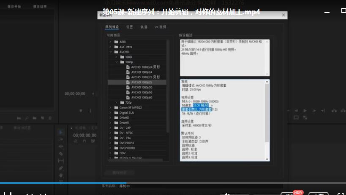The image size is (346, 195).
Task: Click the Canon XF MPEG2 folder icon
Action: pyautogui.click(x=116, y=107)
